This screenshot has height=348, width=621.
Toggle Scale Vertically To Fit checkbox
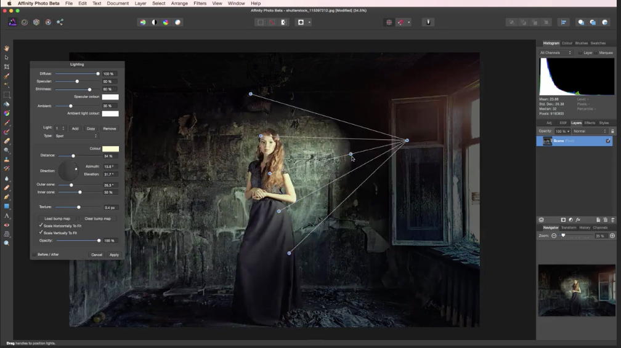[41, 232]
